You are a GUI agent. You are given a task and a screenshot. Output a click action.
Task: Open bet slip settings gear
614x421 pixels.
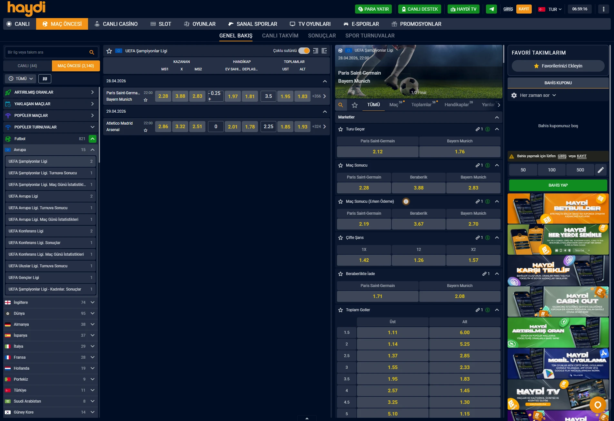pyautogui.click(x=514, y=96)
